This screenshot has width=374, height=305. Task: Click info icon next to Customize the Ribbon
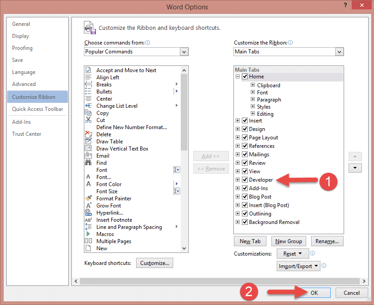click(x=290, y=43)
